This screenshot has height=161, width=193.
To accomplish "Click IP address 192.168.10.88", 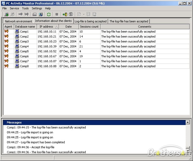I will click(47, 66).
